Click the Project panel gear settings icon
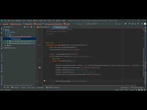The height and width of the screenshot is (110, 147). [x=31, y=27]
